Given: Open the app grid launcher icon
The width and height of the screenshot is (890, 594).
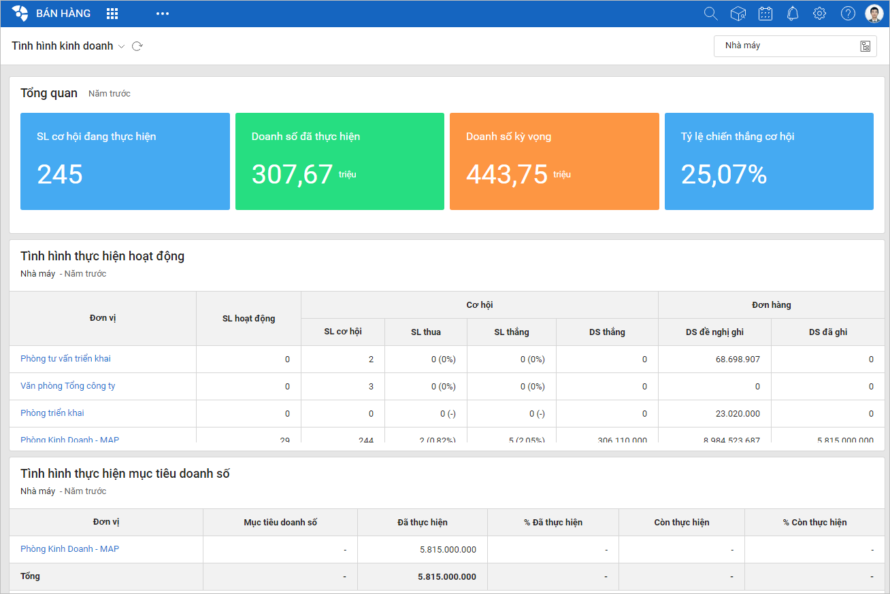Looking at the screenshot, I should point(112,14).
